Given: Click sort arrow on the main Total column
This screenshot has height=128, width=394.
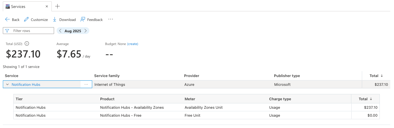Looking at the screenshot, I should tap(382, 76).
